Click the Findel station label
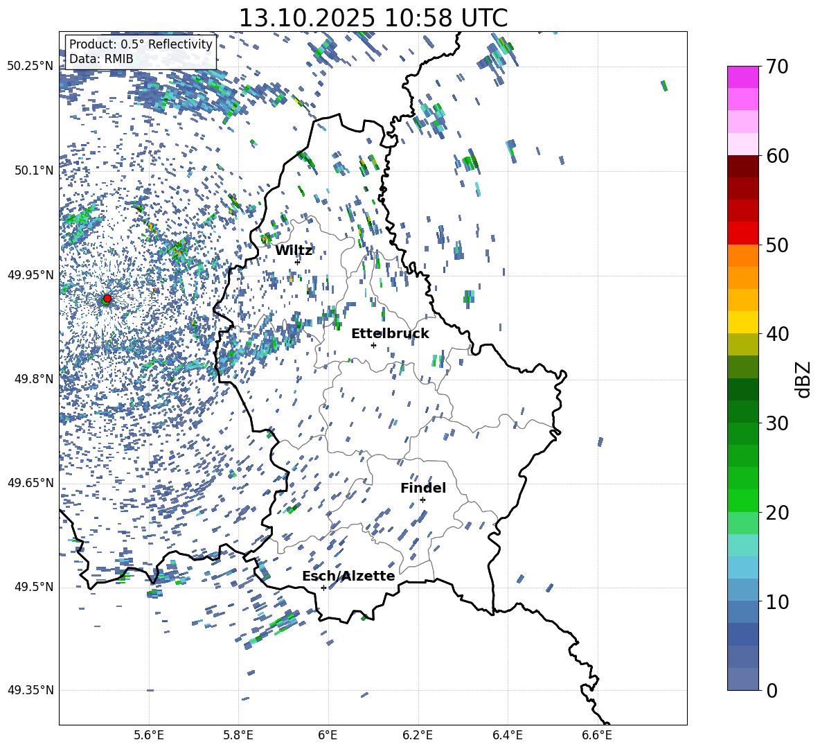 tap(423, 488)
